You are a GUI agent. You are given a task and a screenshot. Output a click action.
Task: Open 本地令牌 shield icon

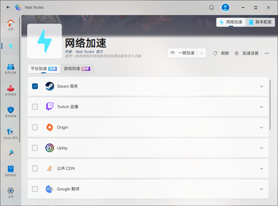tap(10, 110)
